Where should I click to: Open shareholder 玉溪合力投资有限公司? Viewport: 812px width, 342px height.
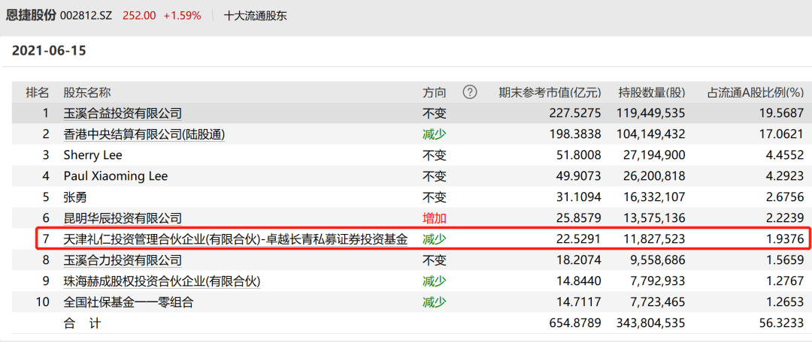(x=123, y=260)
